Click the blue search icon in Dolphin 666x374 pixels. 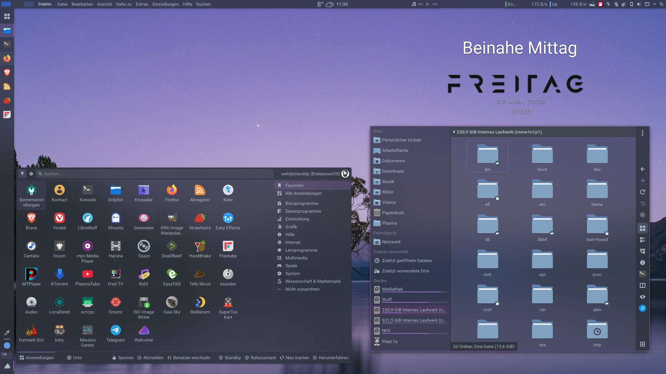[x=642, y=308]
